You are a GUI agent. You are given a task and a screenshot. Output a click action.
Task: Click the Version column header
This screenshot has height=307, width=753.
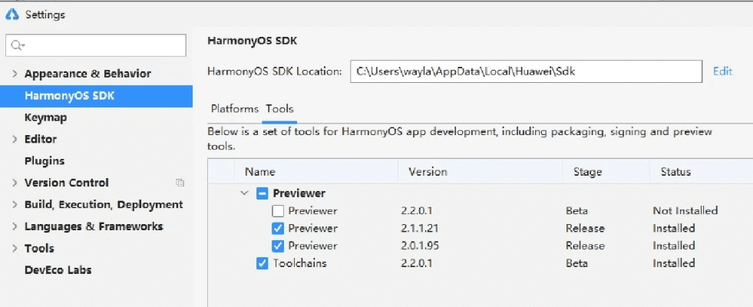click(428, 172)
